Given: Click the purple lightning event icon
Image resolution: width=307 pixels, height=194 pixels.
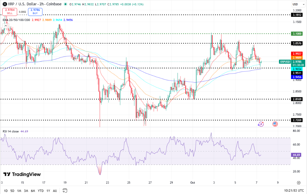Looking at the screenshot, I should pyautogui.click(x=261, y=124).
